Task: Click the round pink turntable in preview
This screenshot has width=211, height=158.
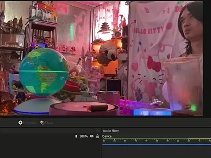Action: click(84, 108)
